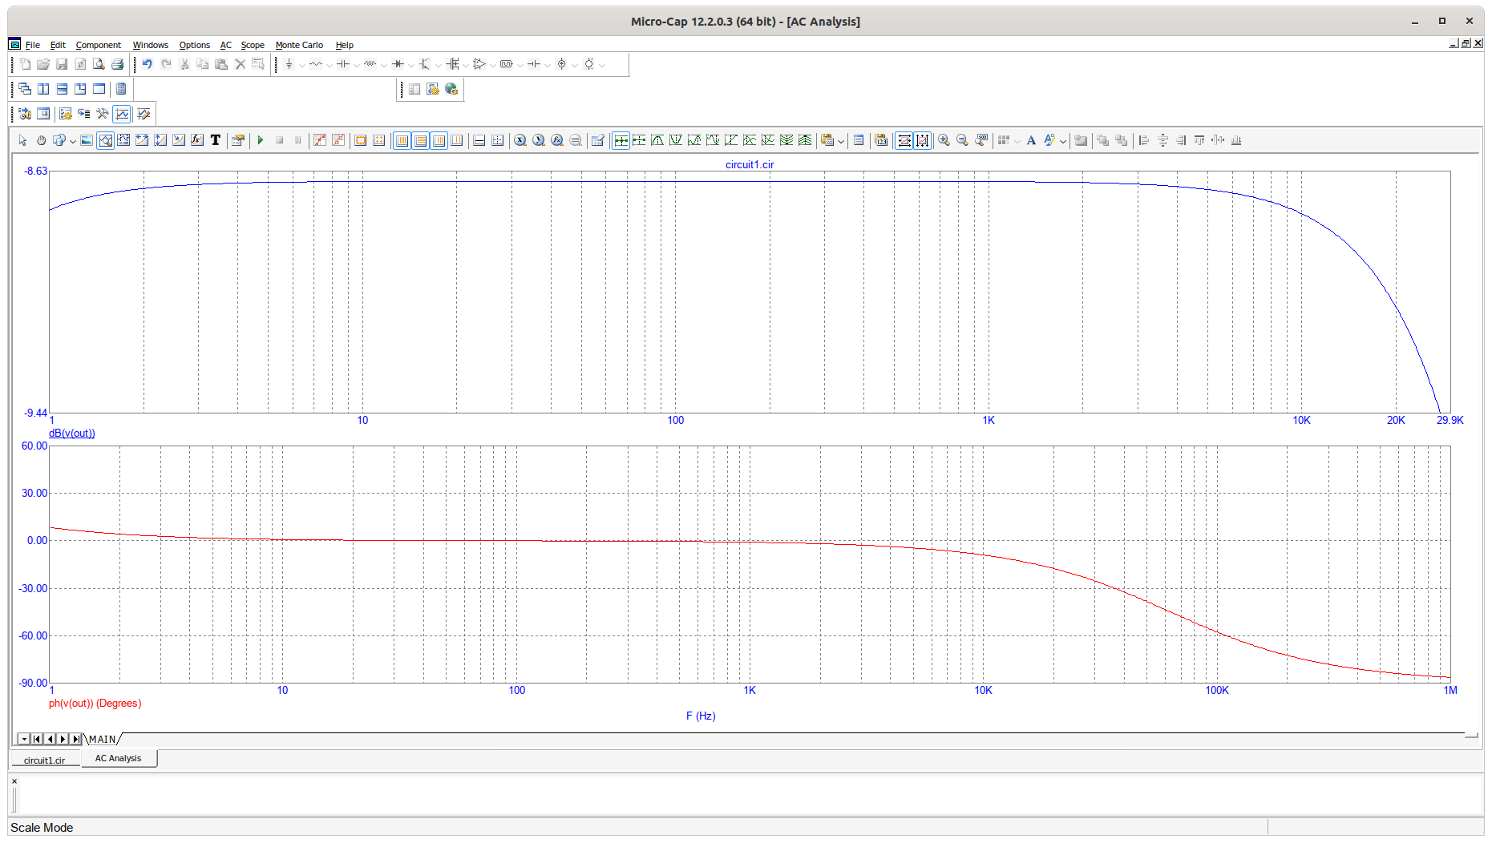Click the page list dropdown arrow
The image size is (1492, 843).
point(24,739)
